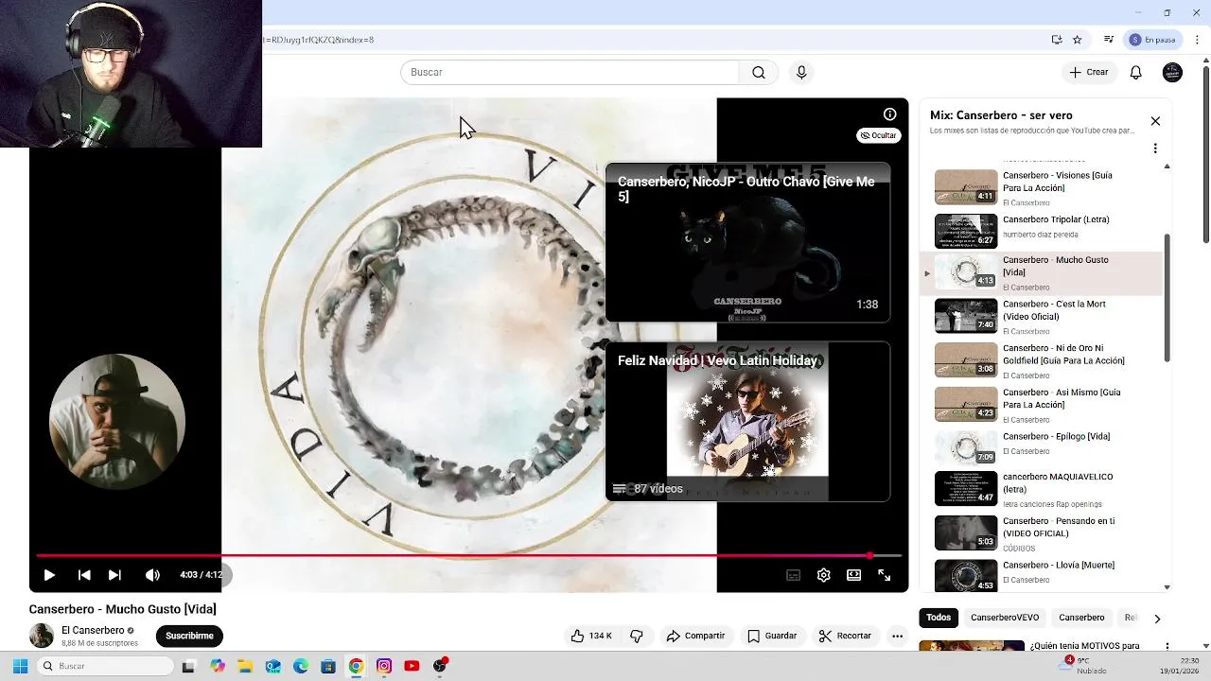Bookmark this page with the star icon

1077,40
